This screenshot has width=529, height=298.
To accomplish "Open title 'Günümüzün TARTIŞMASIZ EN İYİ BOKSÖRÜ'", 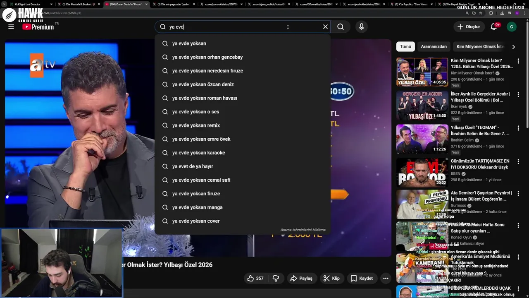I will point(480,164).
